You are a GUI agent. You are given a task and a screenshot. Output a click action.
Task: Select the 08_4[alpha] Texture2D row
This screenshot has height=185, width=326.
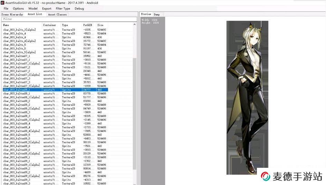55,131
